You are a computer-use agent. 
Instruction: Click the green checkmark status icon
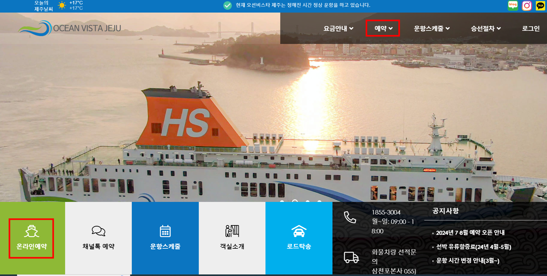[x=227, y=5]
